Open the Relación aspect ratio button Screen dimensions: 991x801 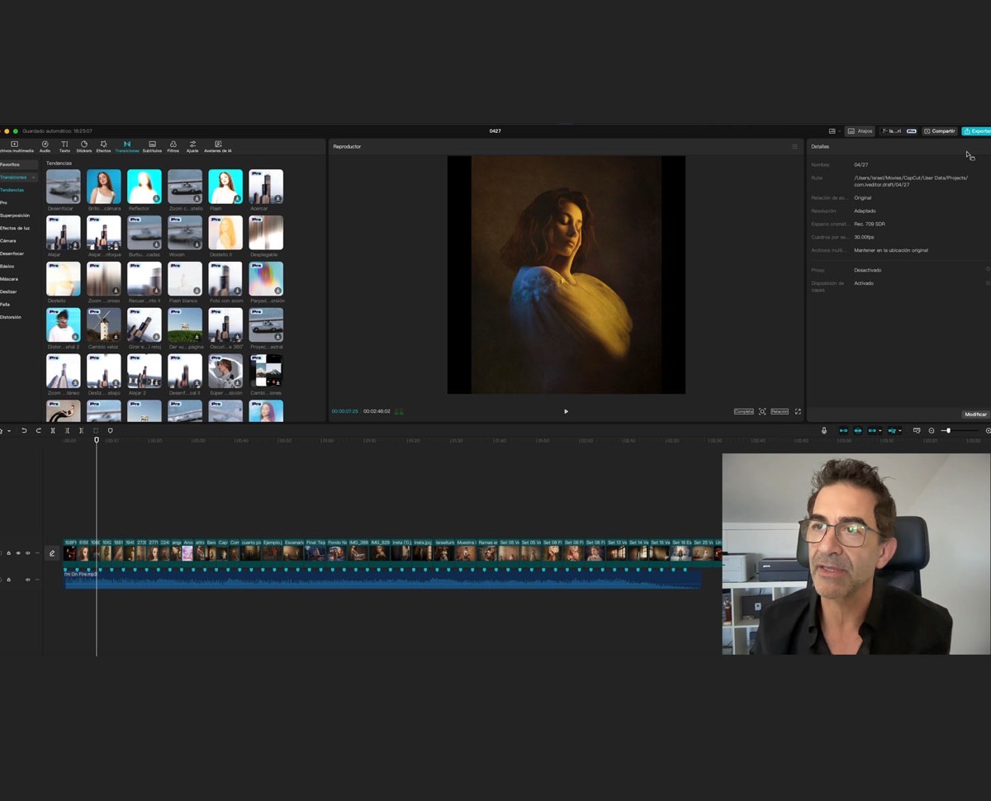pyautogui.click(x=780, y=411)
